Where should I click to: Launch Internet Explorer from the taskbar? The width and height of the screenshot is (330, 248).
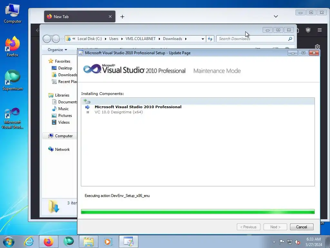pos(29,242)
